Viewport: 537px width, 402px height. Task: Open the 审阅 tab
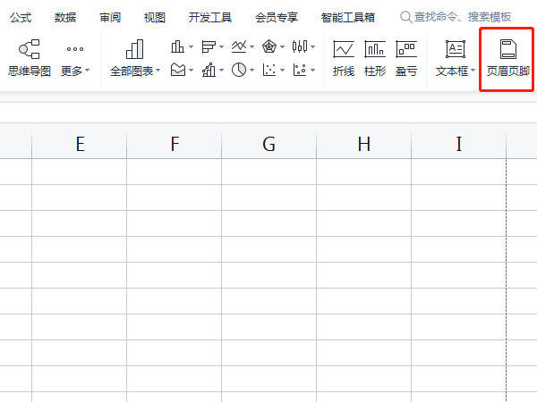pos(110,17)
